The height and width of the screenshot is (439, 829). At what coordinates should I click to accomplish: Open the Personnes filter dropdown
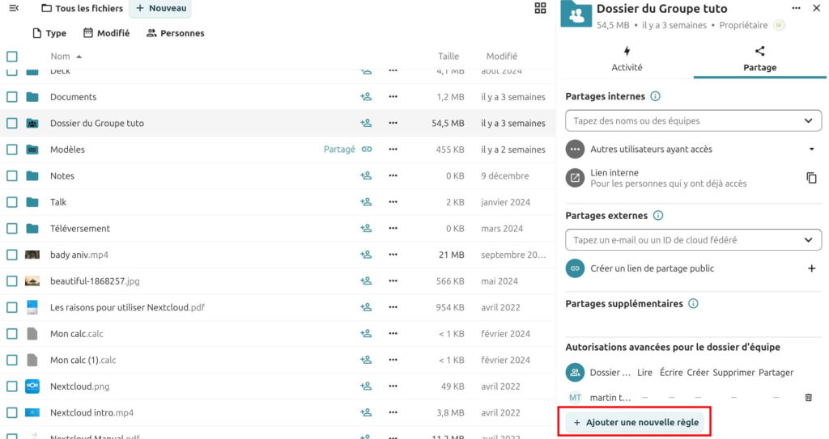(x=175, y=33)
